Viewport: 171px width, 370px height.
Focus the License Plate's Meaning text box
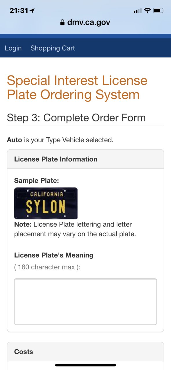pos(85,301)
